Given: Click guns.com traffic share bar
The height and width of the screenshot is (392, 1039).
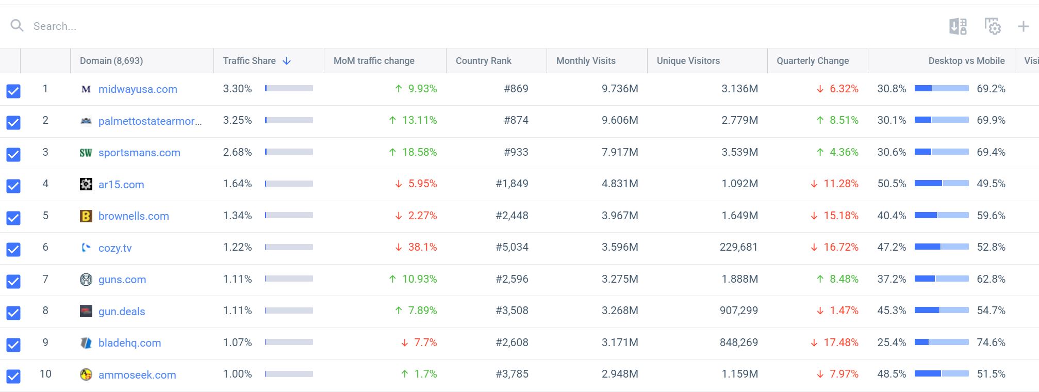Looking at the screenshot, I should [x=289, y=279].
